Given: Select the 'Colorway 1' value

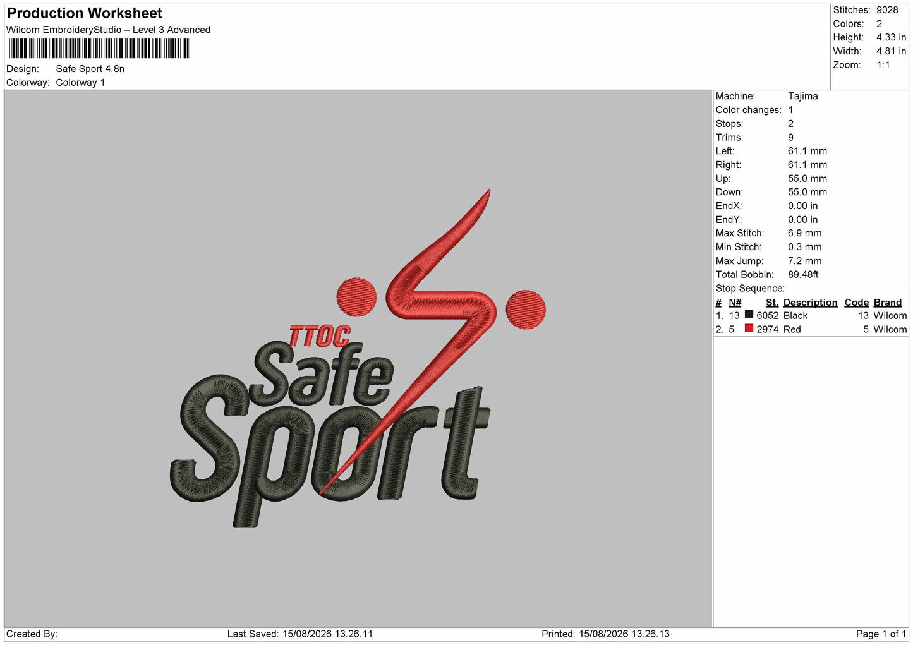Looking at the screenshot, I should [x=80, y=83].
